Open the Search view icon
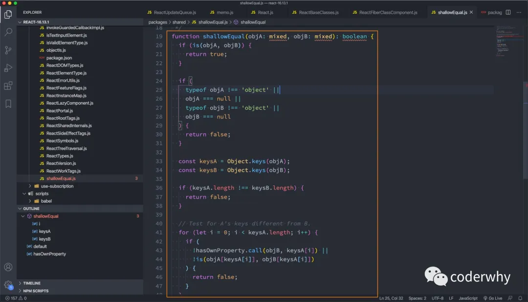Viewport: 528px width, 302px height. coord(8,32)
